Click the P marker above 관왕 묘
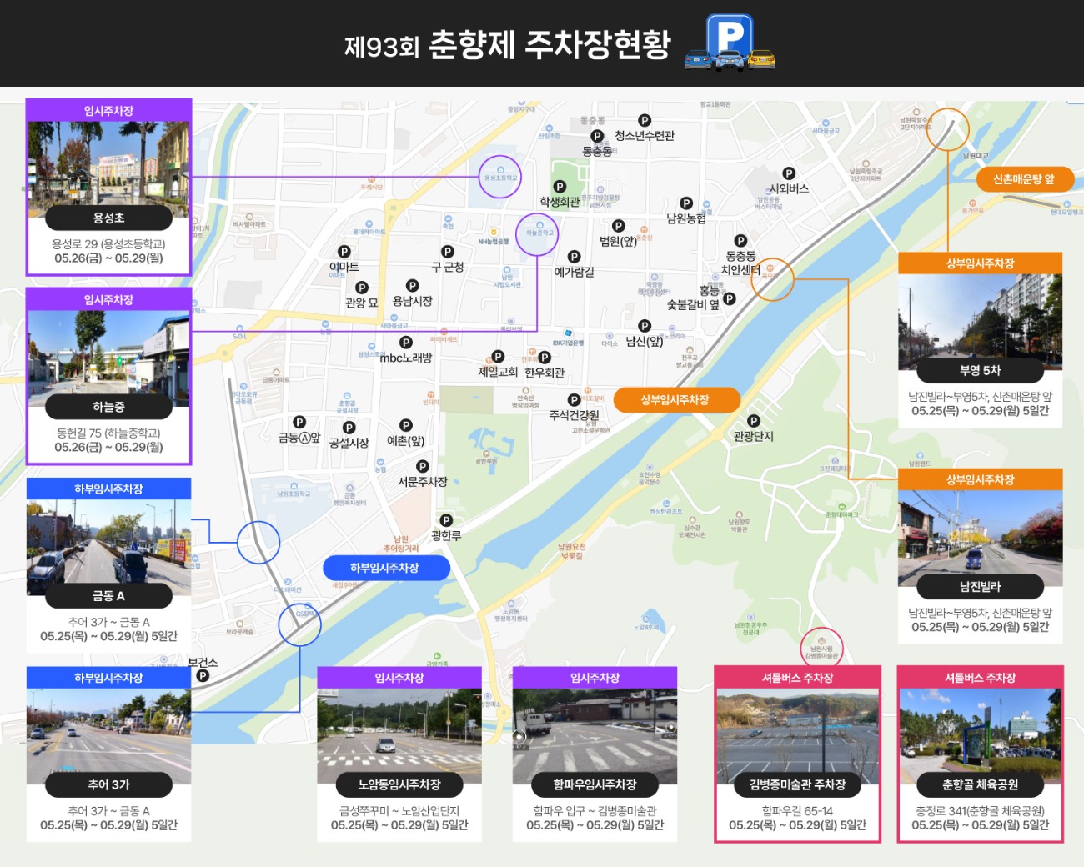Image resolution: width=1084 pixels, height=867 pixels. click(362, 288)
